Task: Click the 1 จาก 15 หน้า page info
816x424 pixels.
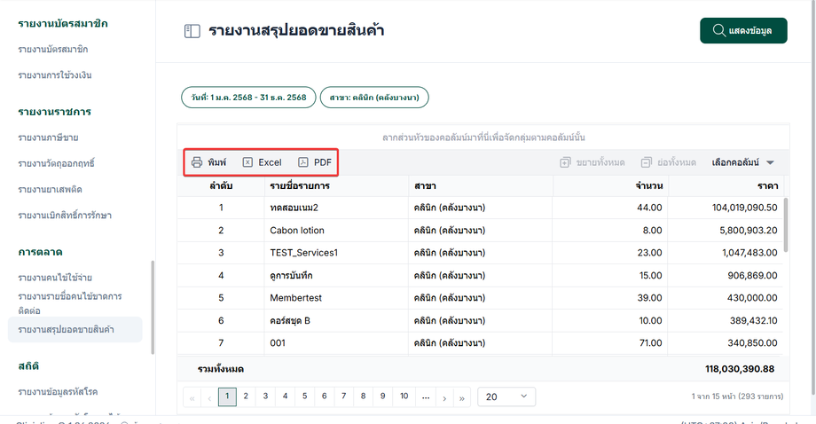Action: click(x=737, y=397)
